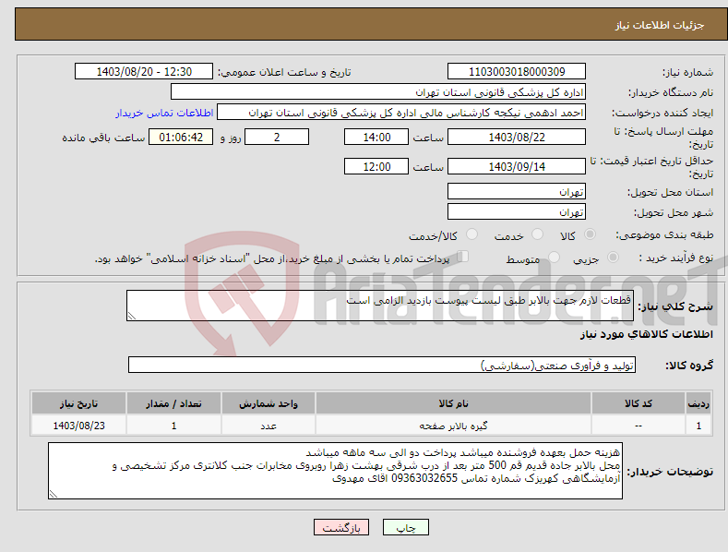The width and height of the screenshot is (728, 552).
Task: Click the تاریخ نیاز column header
Action: pyautogui.click(x=79, y=403)
